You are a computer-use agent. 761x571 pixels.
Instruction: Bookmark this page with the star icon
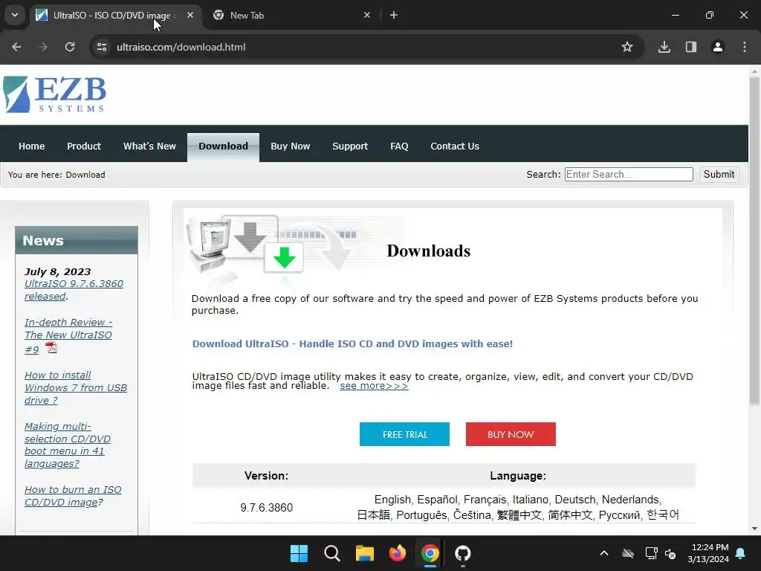tap(627, 47)
